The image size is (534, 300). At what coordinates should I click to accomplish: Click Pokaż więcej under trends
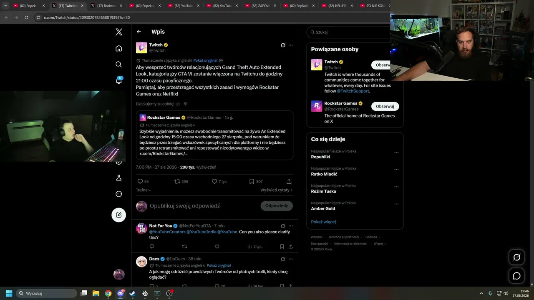(x=323, y=222)
